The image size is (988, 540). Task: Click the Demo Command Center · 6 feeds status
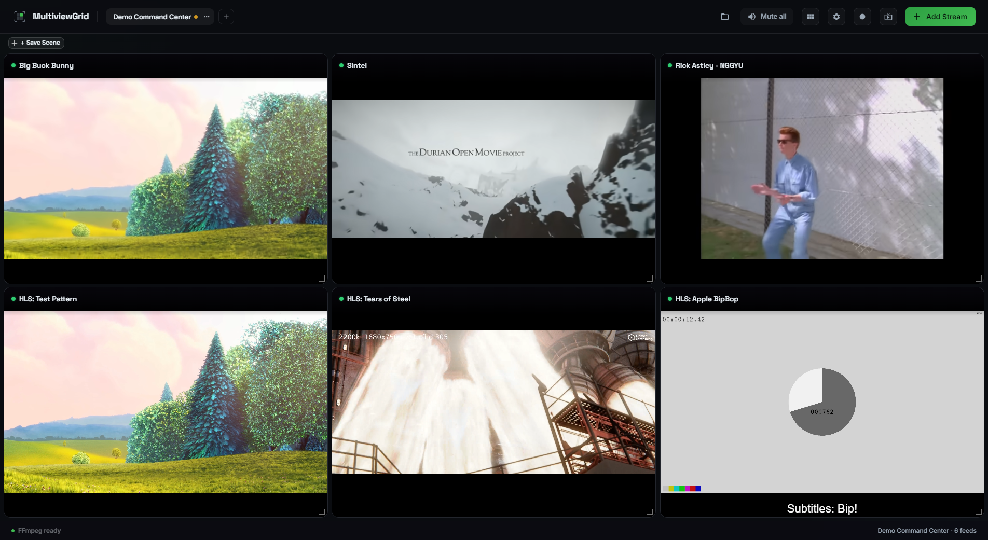point(927,531)
